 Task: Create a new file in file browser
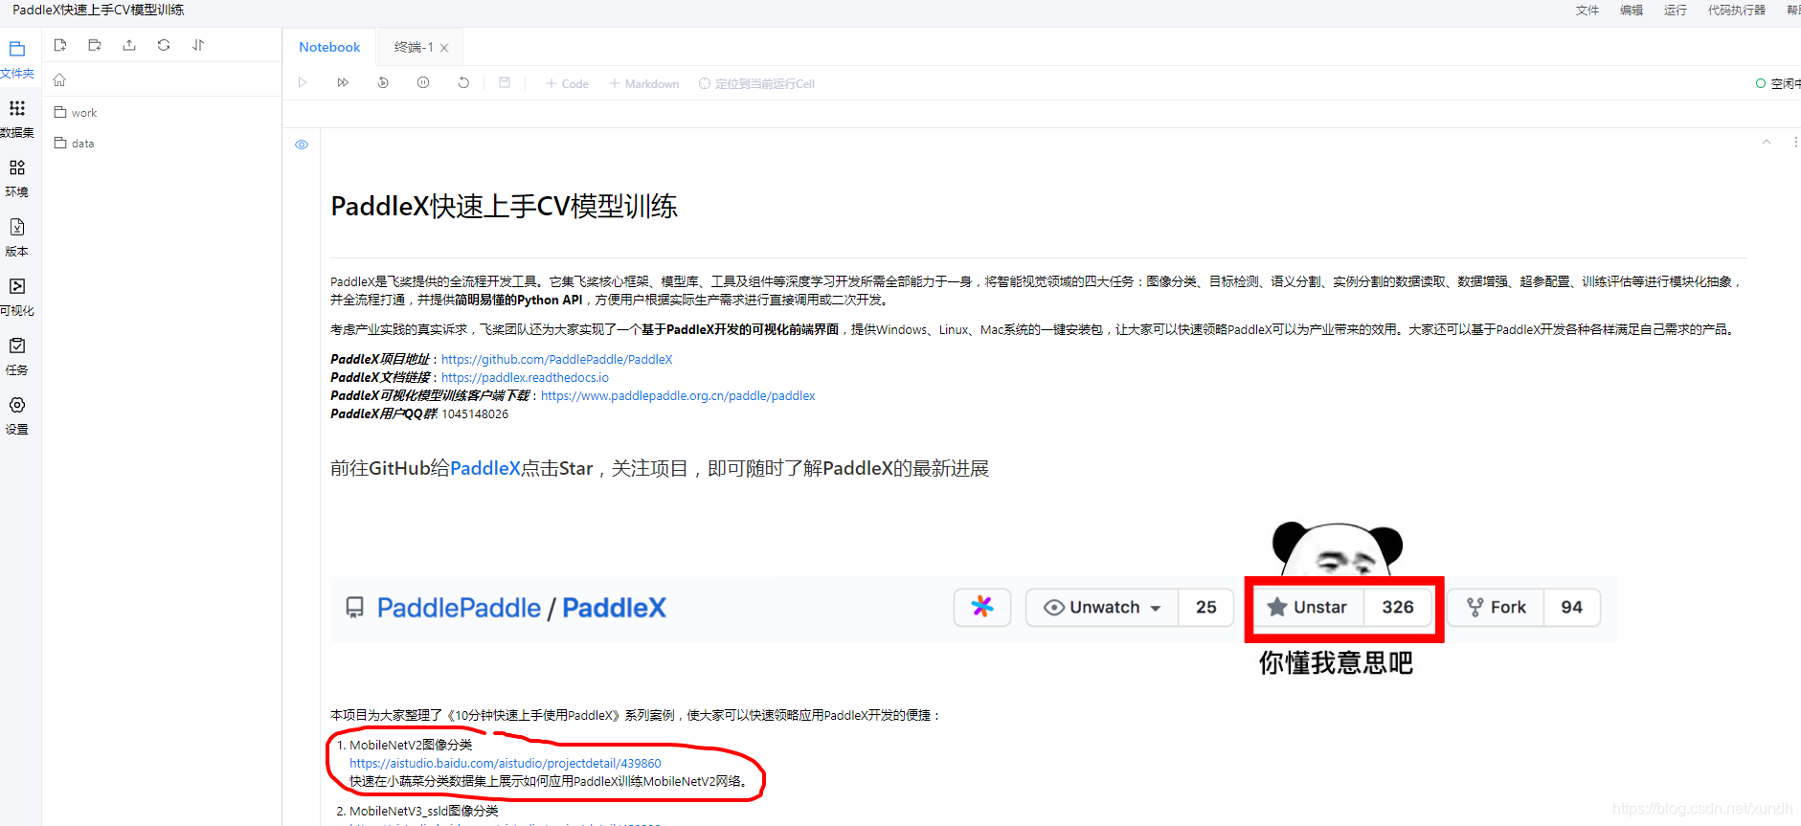click(60, 45)
